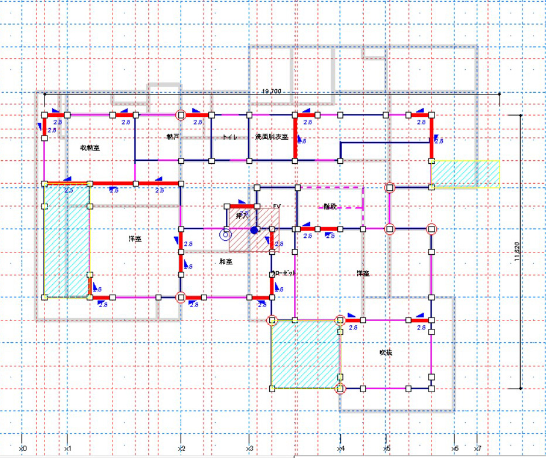The width and height of the screenshot is (546, 458).
Task: Select the x0 grid axis label
Action: [22, 448]
